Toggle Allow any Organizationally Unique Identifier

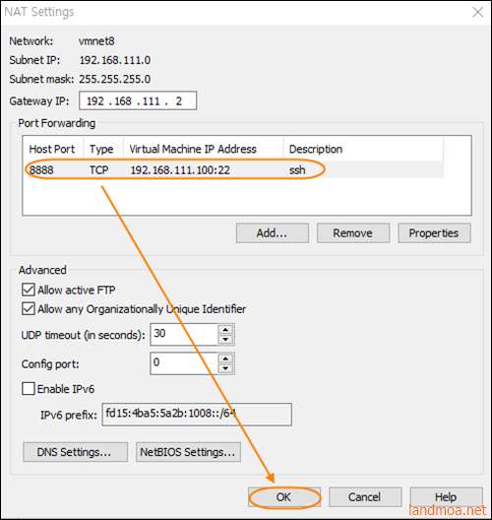[x=29, y=309]
